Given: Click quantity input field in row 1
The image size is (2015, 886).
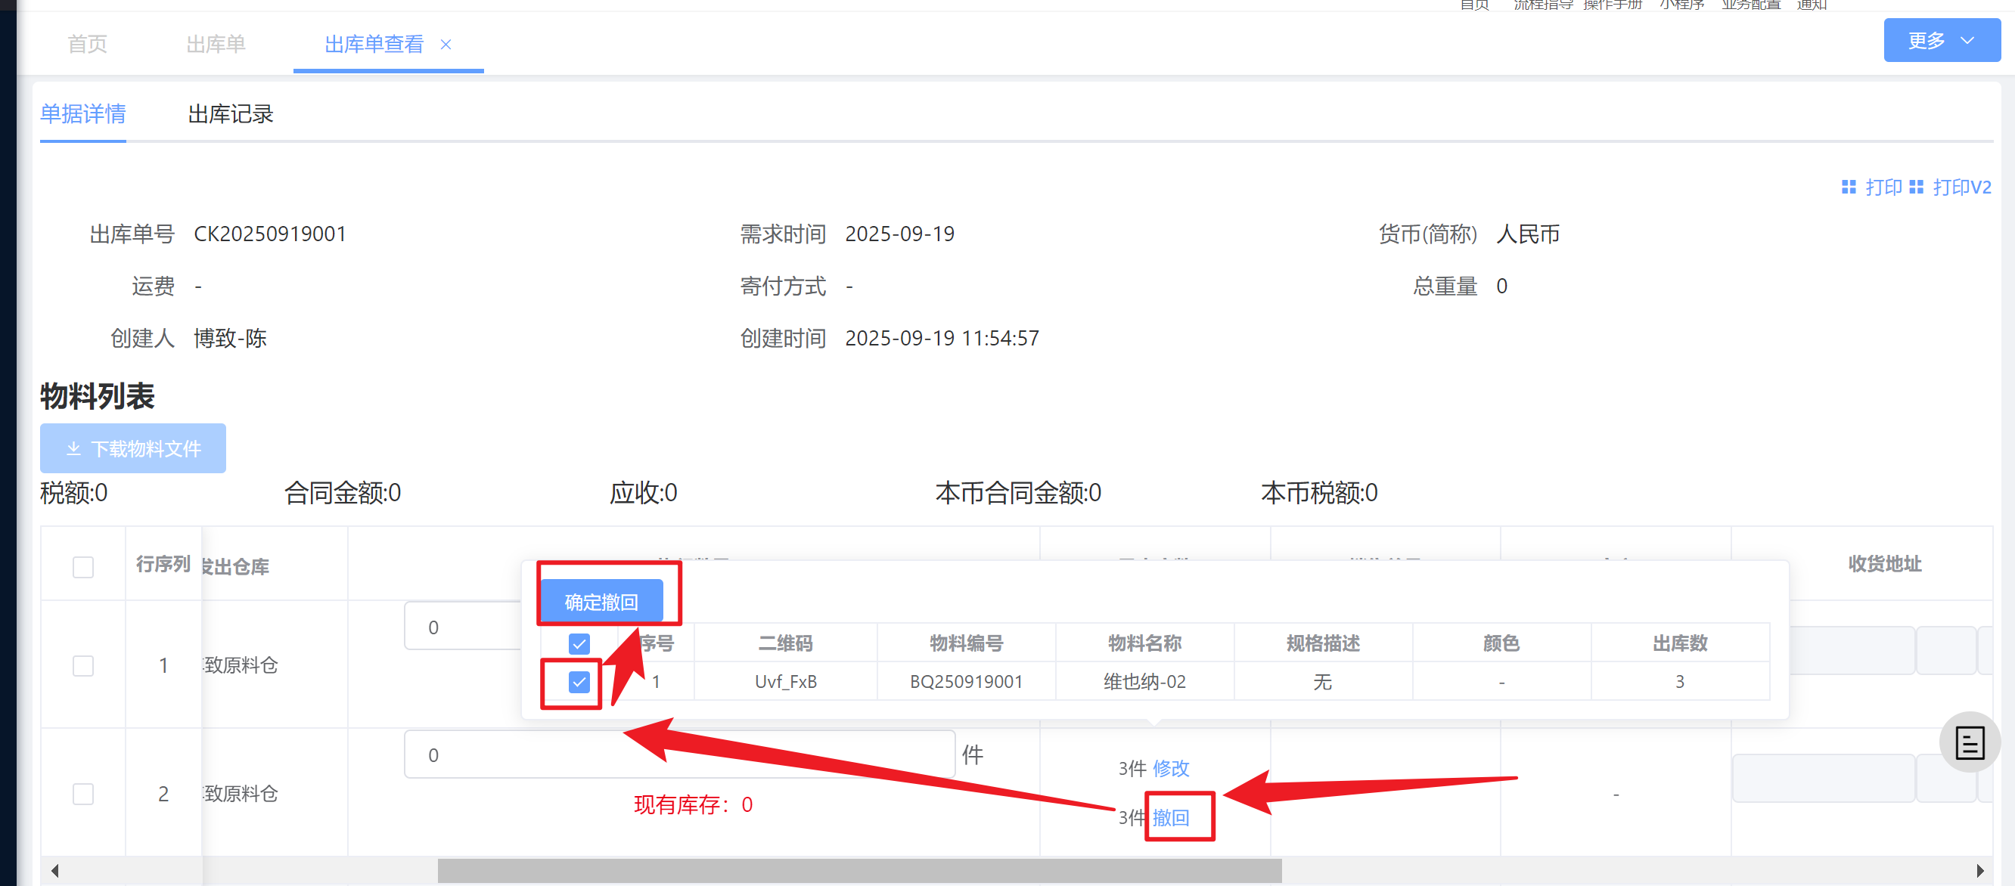Looking at the screenshot, I should pyautogui.click(x=463, y=627).
